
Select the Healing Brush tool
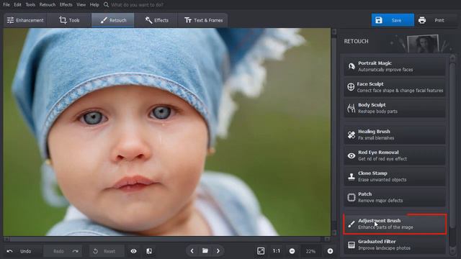pos(395,135)
